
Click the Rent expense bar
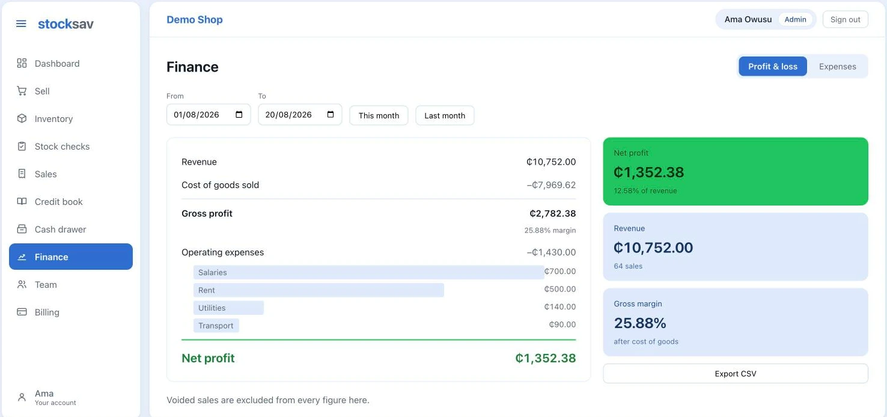pyautogui.click(x=319, y=290)
